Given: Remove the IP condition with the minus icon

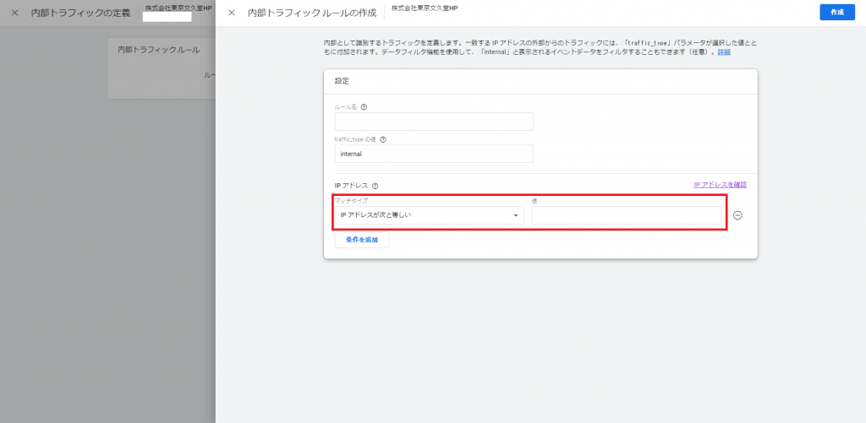Looking at the screenshot, I should (737, 215).
